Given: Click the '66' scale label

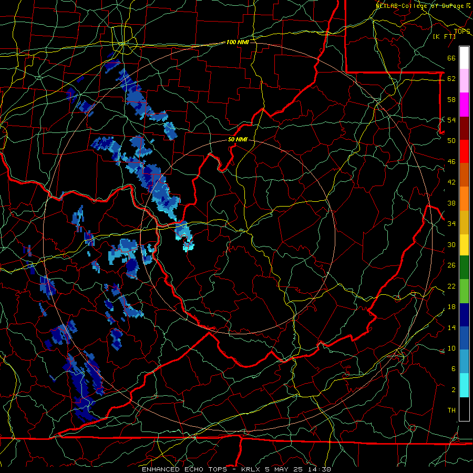Looking at the screenshot, I should [x=451, y=58].
